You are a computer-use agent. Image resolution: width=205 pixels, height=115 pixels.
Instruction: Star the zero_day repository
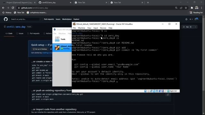coord(187,27)
